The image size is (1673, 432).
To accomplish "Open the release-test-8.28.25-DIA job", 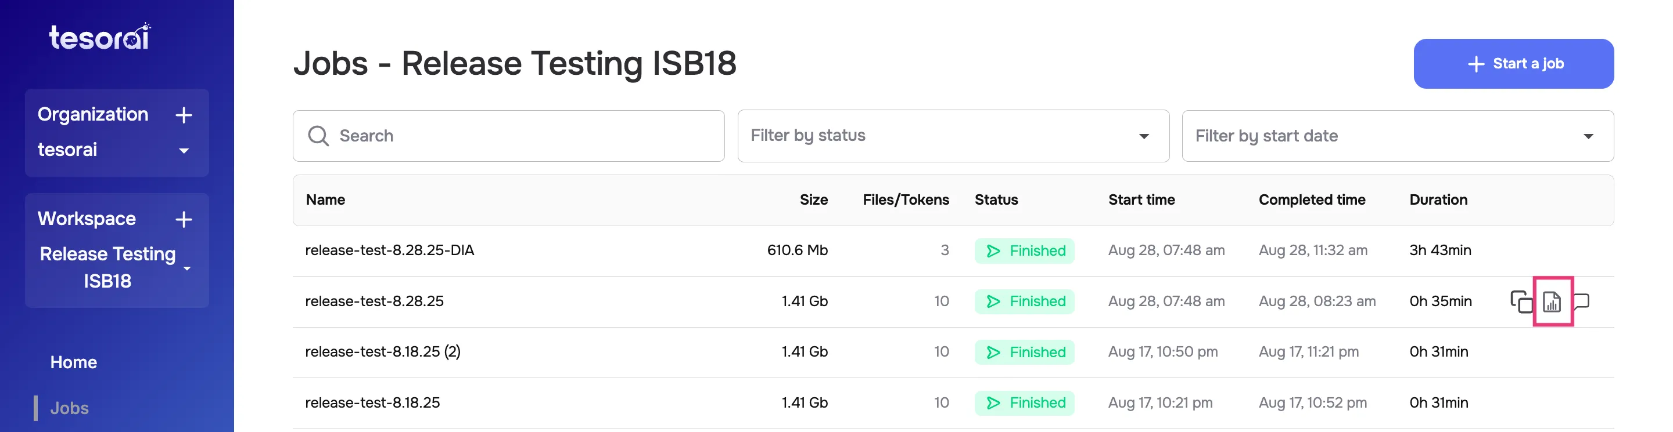I will 390,251.
